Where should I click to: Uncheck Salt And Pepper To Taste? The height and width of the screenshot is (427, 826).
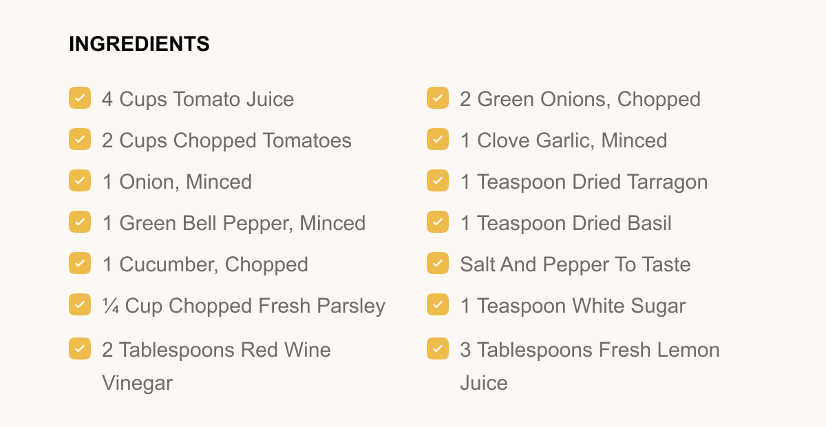(x=438, y=263)
